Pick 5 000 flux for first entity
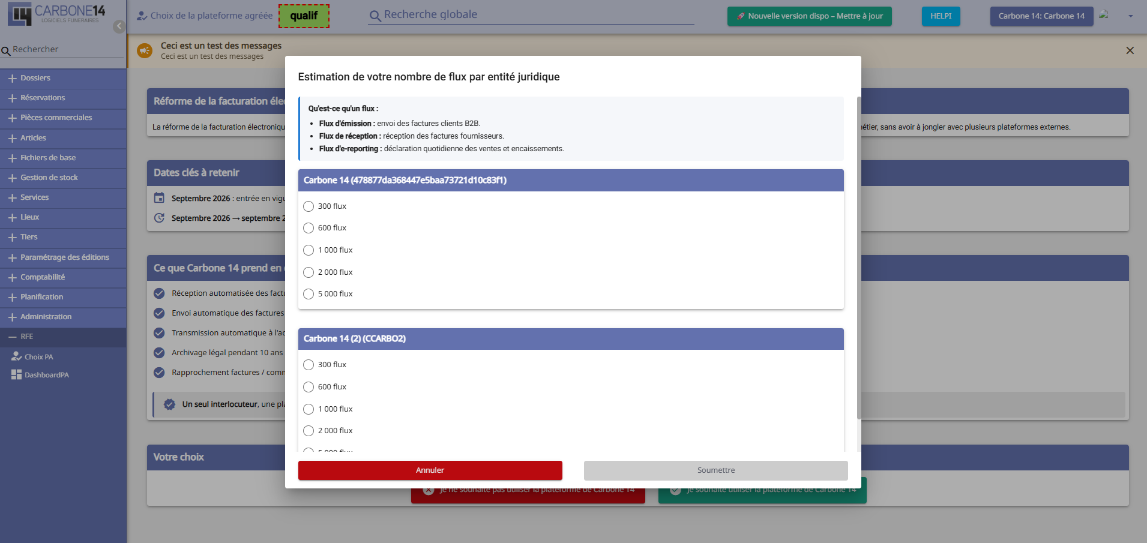Image resolution: width=1147 pixels, height=543 pixels. (309, 294)
